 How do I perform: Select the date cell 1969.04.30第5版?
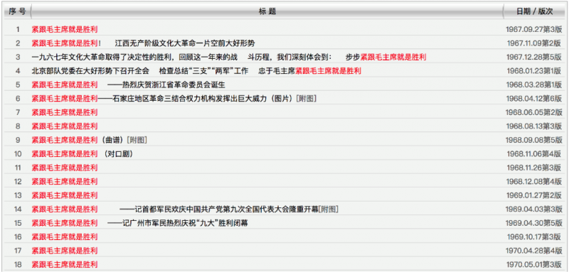coord(533,223)
